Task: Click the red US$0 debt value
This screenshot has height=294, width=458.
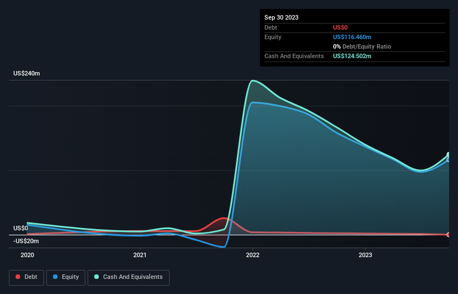Action: 340,27
